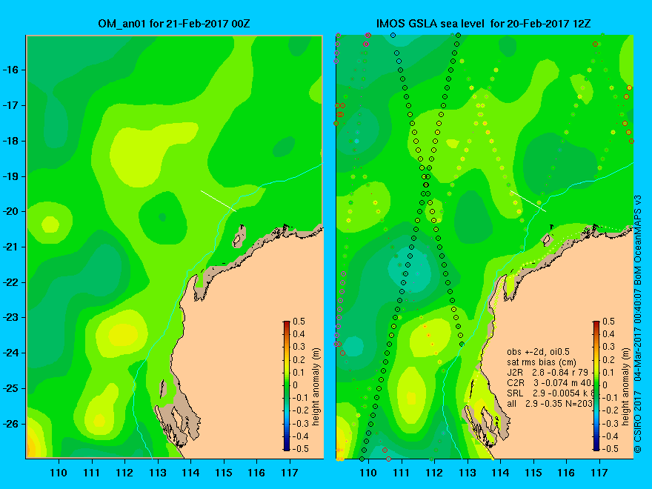Click longitude "113" under the IMOS GSLA map
652x489 pixels.
[468, 473]
